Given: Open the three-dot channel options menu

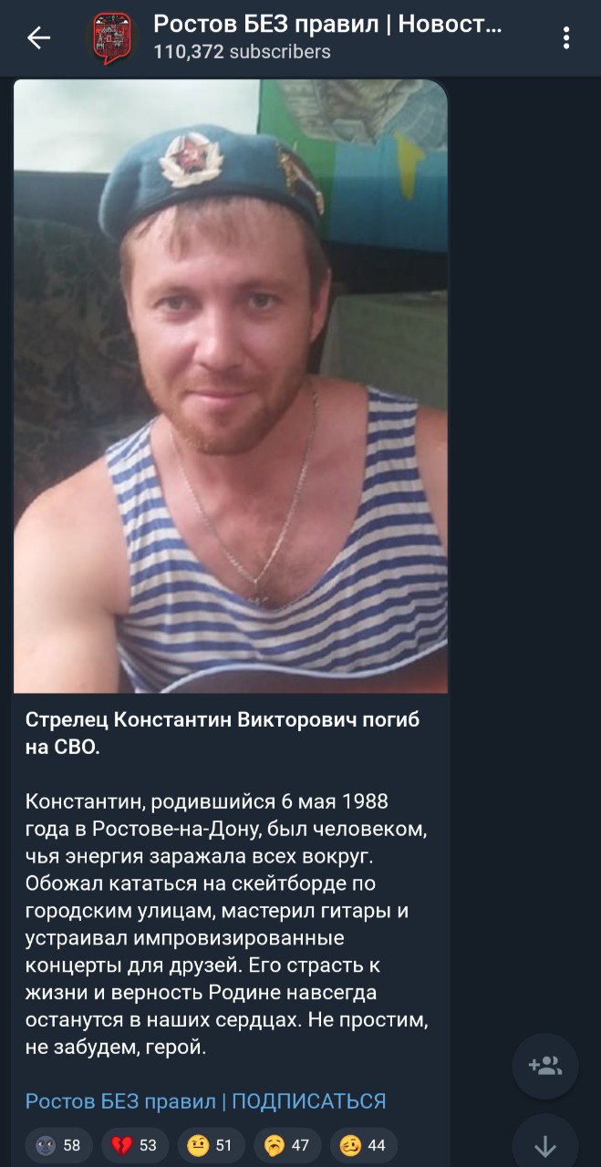Looking at the screenshot, I should pos(566,37).
